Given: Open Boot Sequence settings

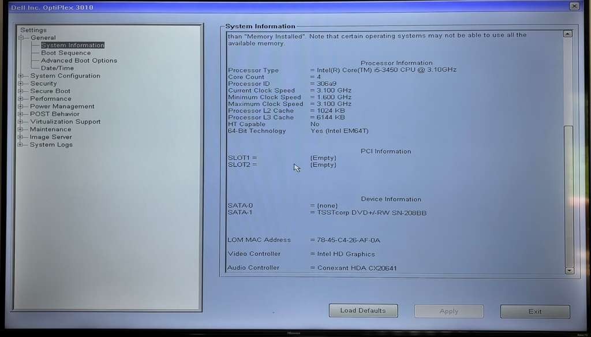Looking at the screenshot, I should [66, 53].
